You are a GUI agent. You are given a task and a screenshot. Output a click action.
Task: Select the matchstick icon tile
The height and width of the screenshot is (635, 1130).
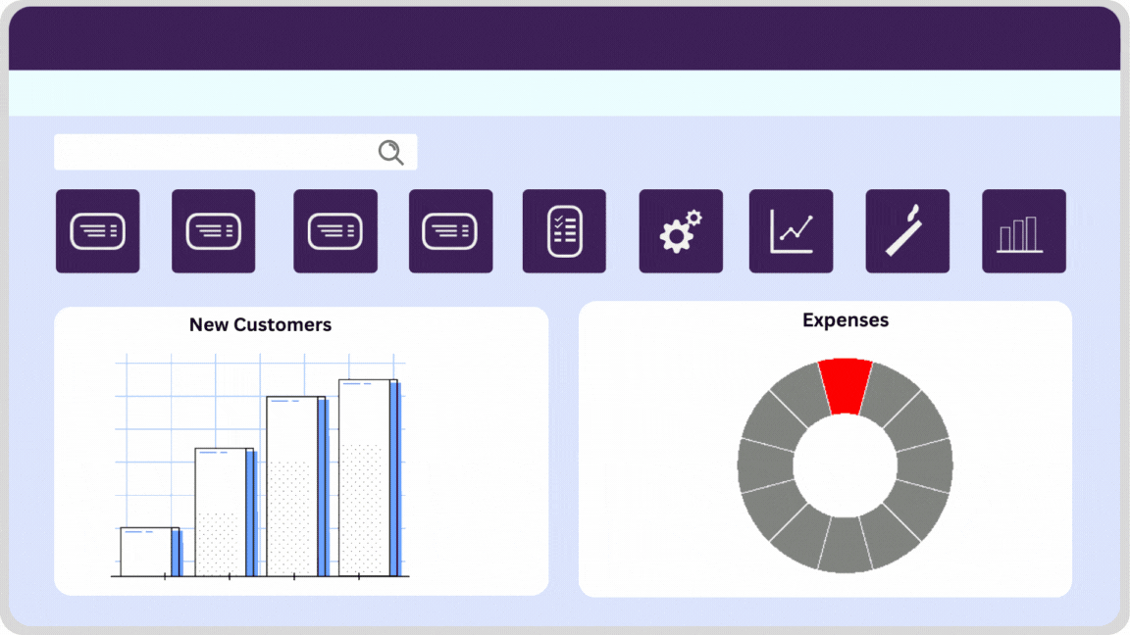tap(907, 231)
